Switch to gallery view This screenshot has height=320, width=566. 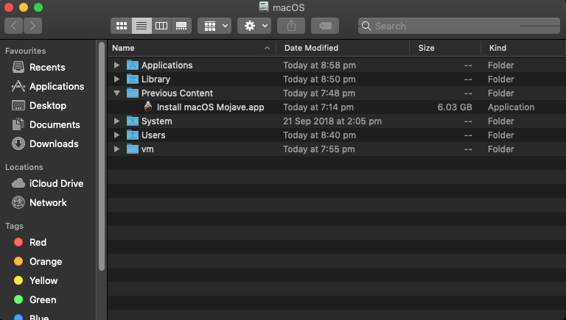181,26
